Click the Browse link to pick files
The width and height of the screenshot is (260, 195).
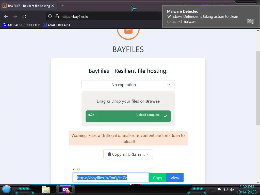coord(152,101)
